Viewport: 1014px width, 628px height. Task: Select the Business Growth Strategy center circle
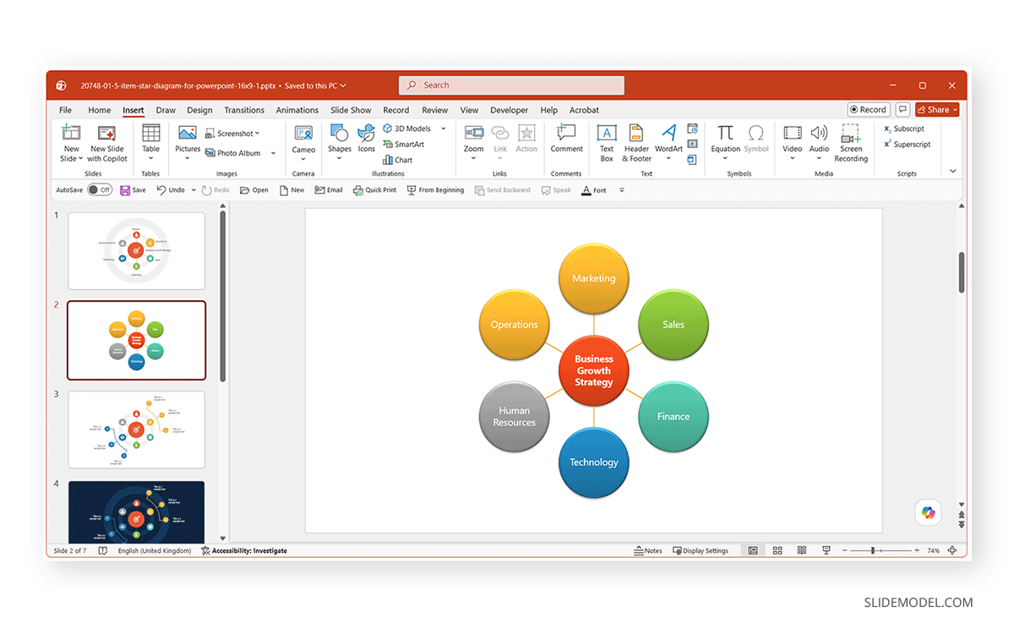coord(594,370)
